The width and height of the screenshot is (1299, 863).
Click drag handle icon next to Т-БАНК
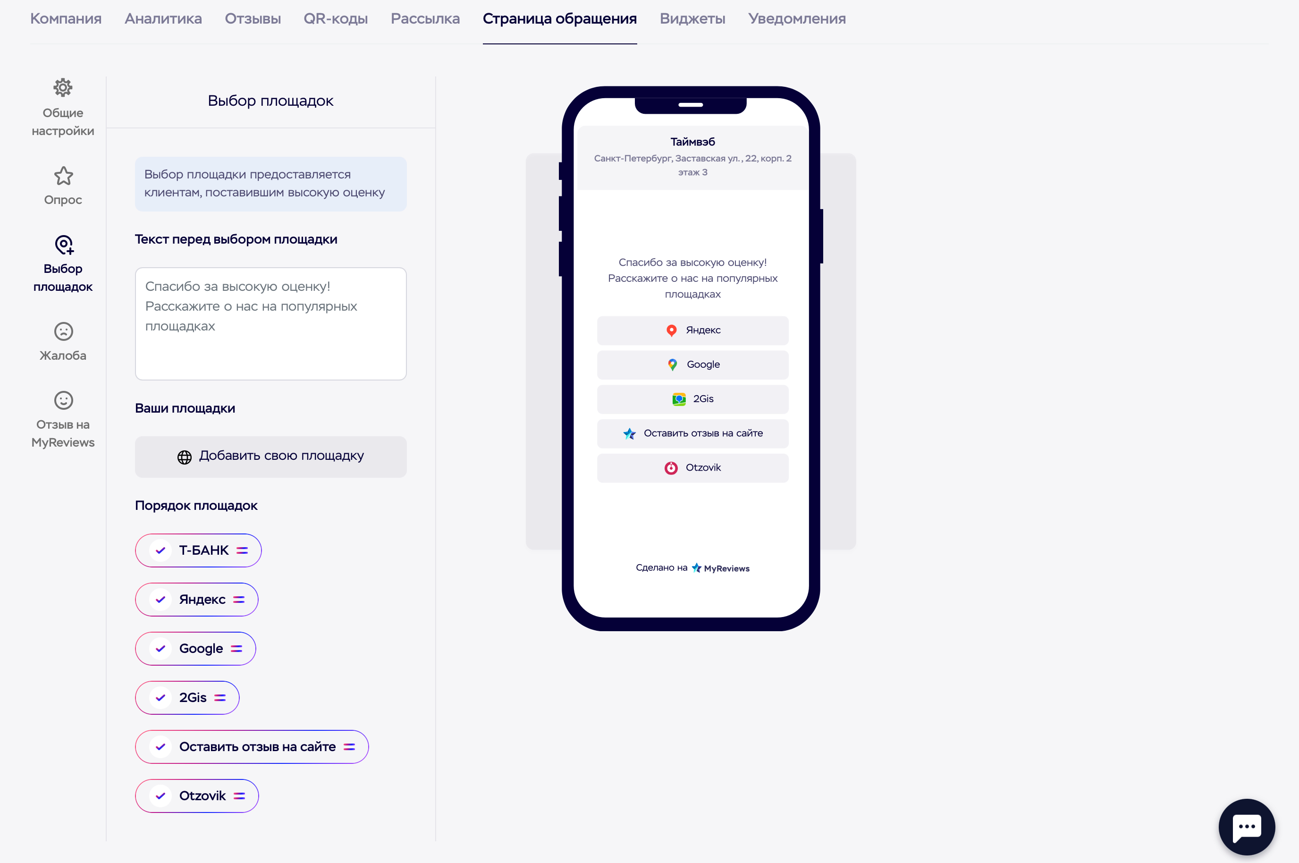(242, 550)
